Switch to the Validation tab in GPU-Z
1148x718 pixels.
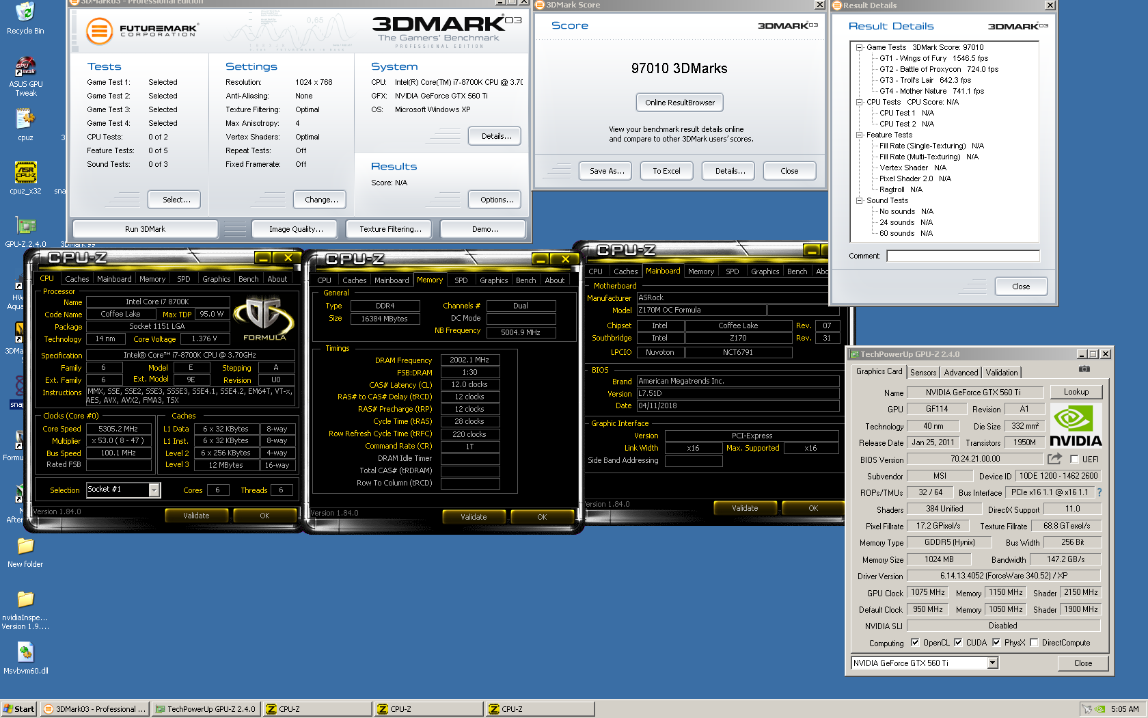1002,373
